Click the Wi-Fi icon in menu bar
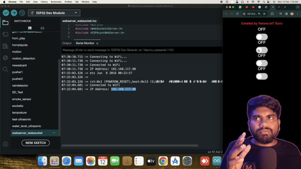Screen dimensions: 301x169 coord(259,2)
